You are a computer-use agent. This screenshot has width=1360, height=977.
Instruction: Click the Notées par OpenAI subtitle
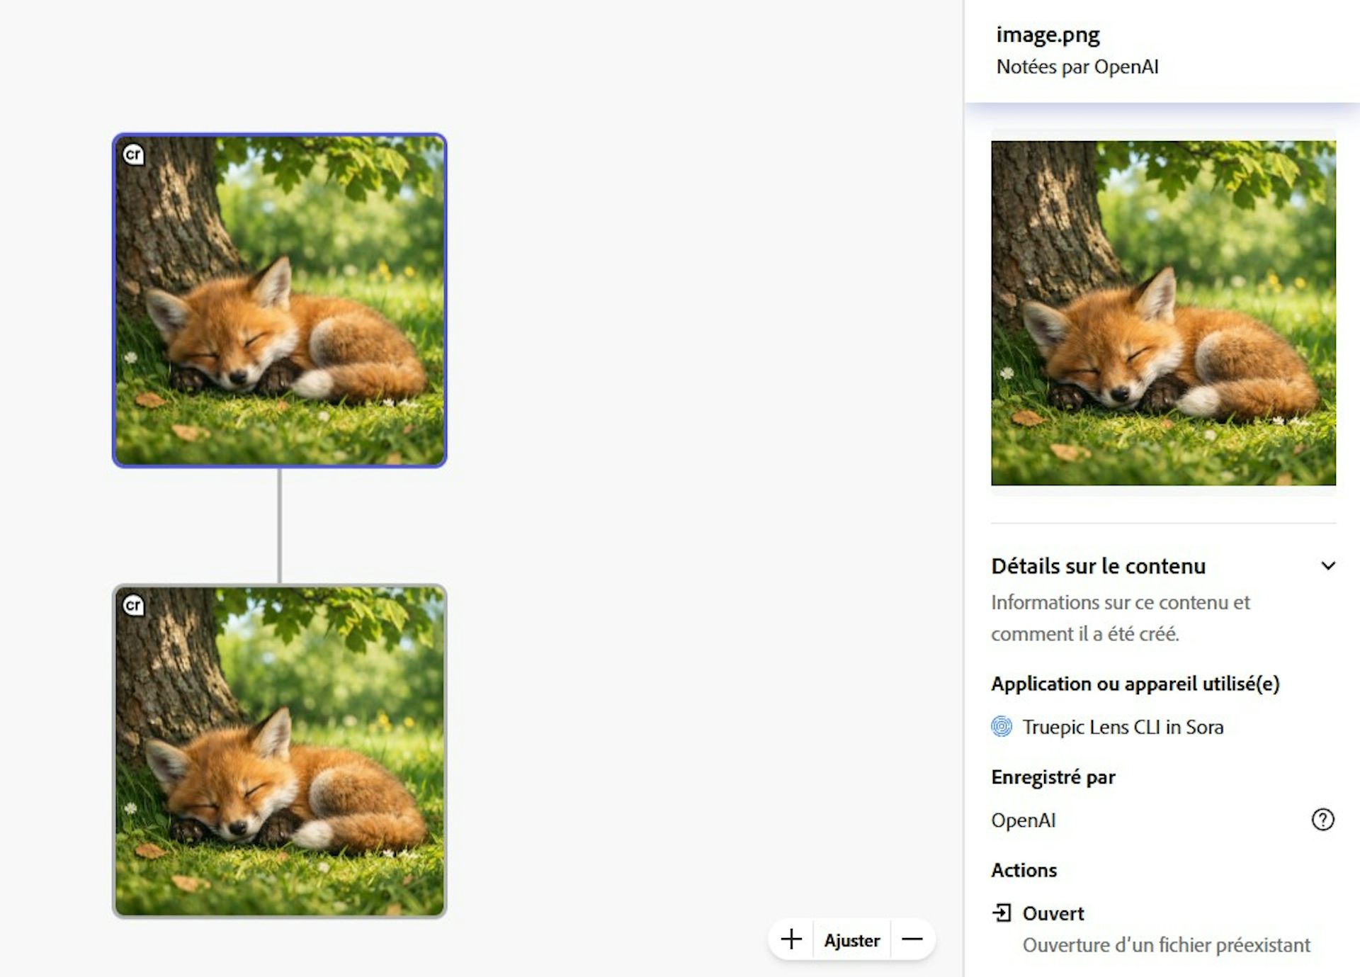pos(1077,67)
